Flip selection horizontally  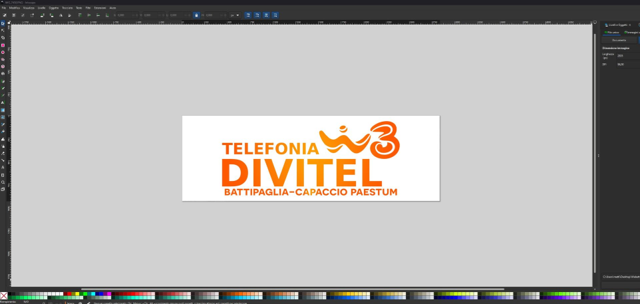61,15
